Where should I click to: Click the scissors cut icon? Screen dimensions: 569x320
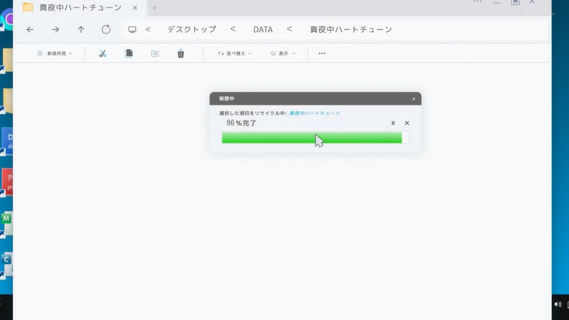coord(103,54)
